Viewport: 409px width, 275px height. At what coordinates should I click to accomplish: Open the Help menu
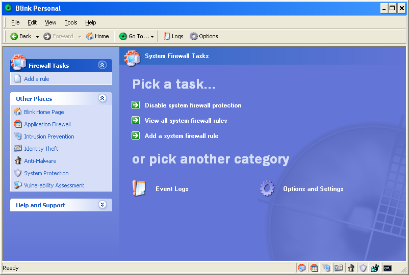(x=90, y=22)
